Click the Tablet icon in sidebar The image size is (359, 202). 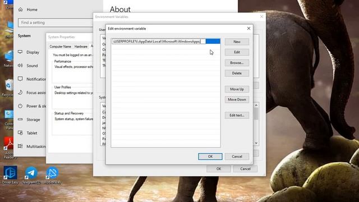pos(20,133)
